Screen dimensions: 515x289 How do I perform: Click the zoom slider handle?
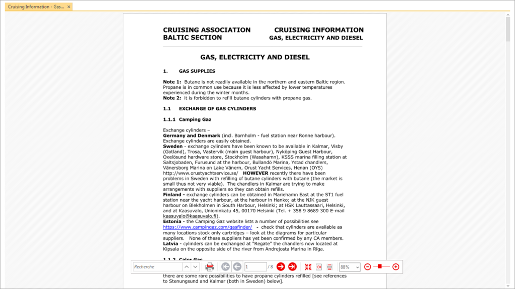[x=380, y=266]
